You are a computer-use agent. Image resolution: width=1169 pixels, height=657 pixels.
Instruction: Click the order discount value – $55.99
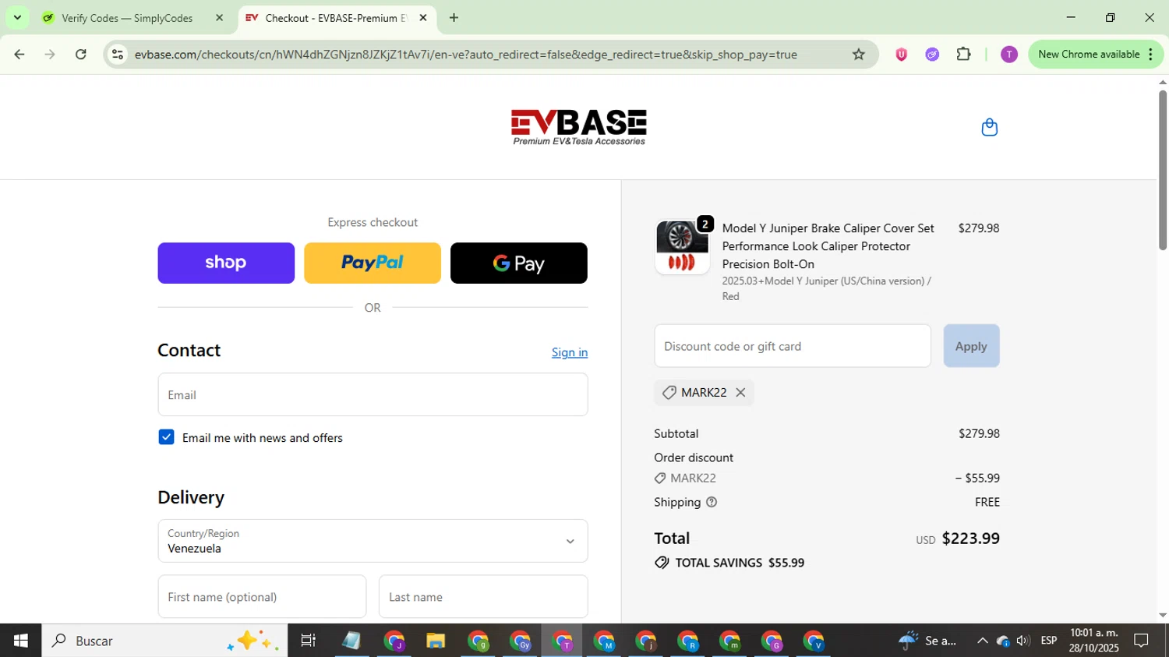(977, 478)
